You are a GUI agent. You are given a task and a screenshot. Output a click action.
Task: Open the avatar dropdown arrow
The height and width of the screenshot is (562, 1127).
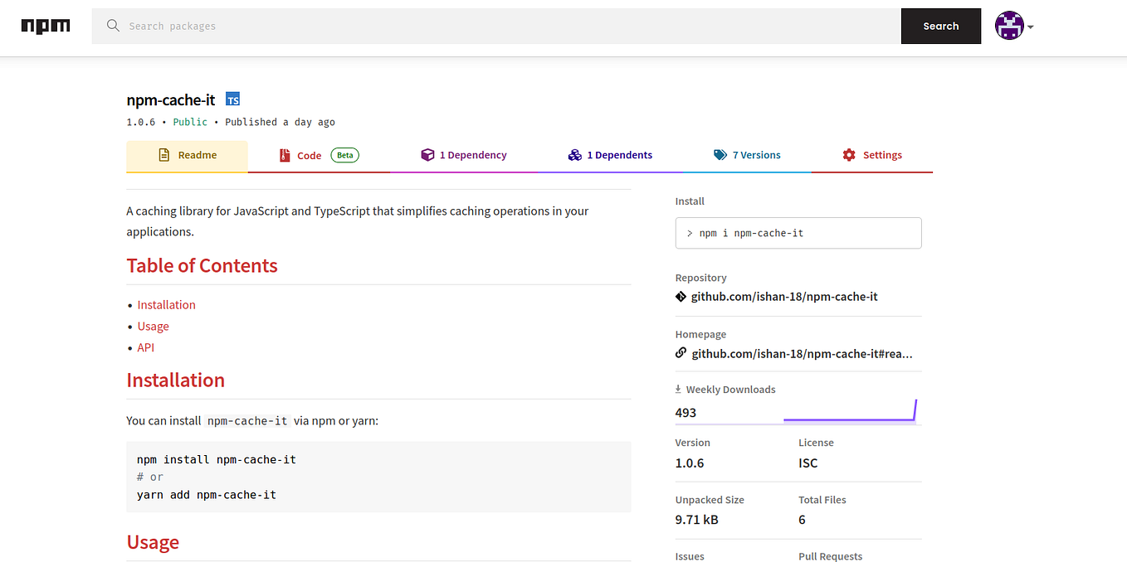(x=1030, y=27)
